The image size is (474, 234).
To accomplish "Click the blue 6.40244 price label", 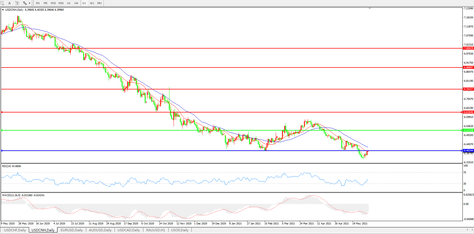I will point(468,151).
